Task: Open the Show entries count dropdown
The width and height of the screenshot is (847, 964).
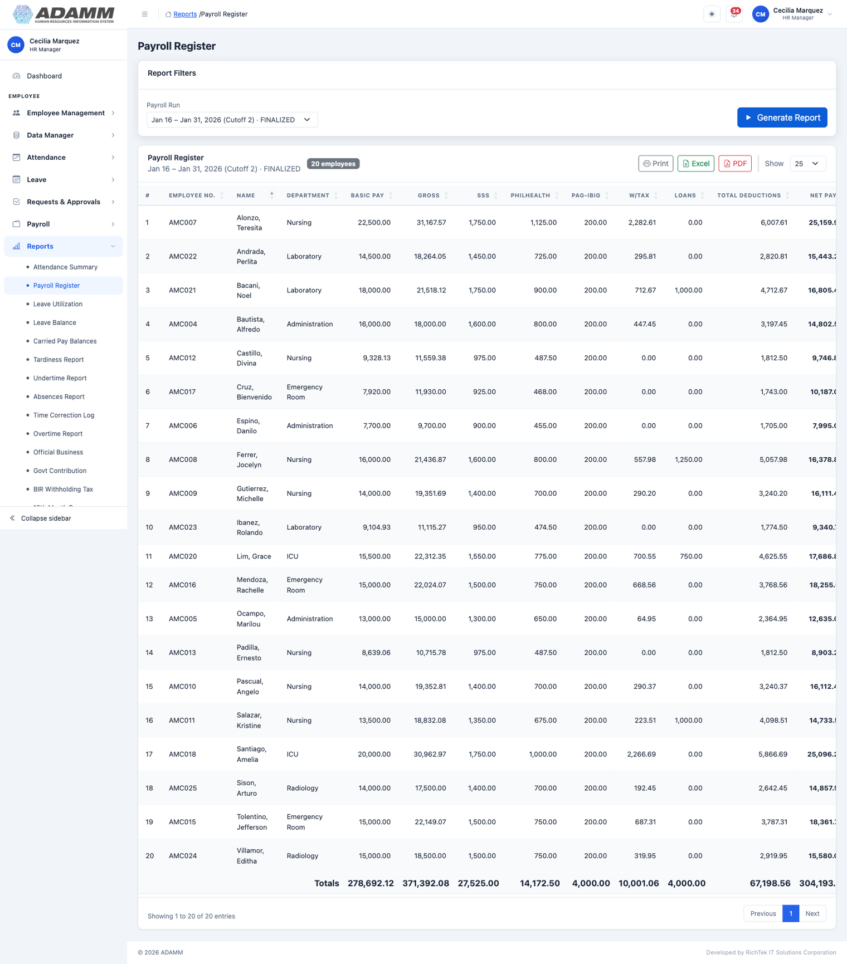Action: point(807,164)
